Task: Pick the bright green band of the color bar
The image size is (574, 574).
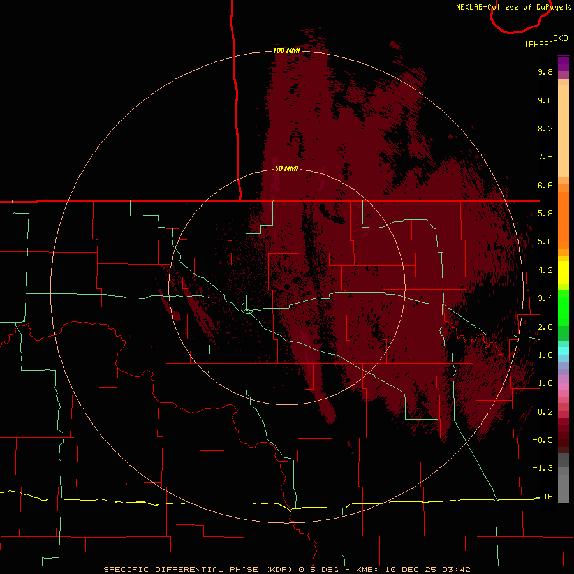Action: click(x=563, y=307)
